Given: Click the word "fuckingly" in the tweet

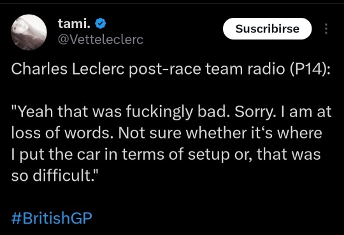Looking at the screenshot, I should 159,112.
